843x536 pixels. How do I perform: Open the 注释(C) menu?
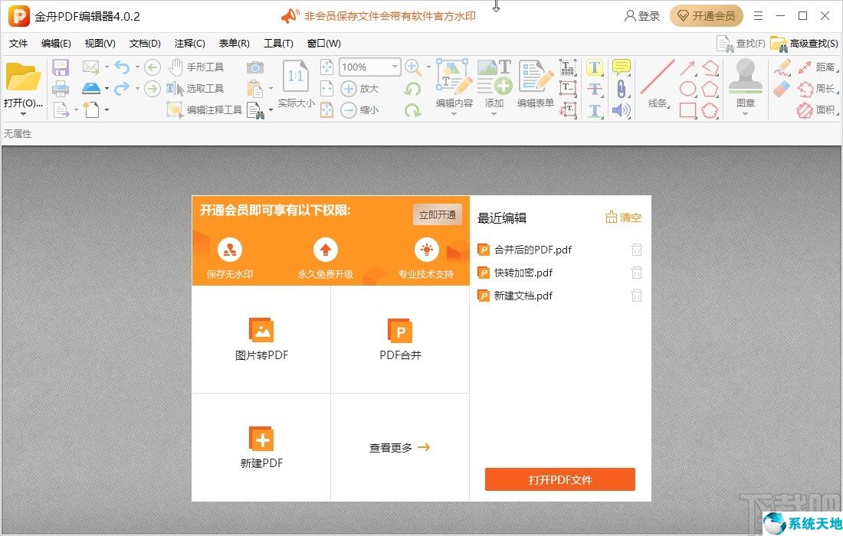click(189, 44)
